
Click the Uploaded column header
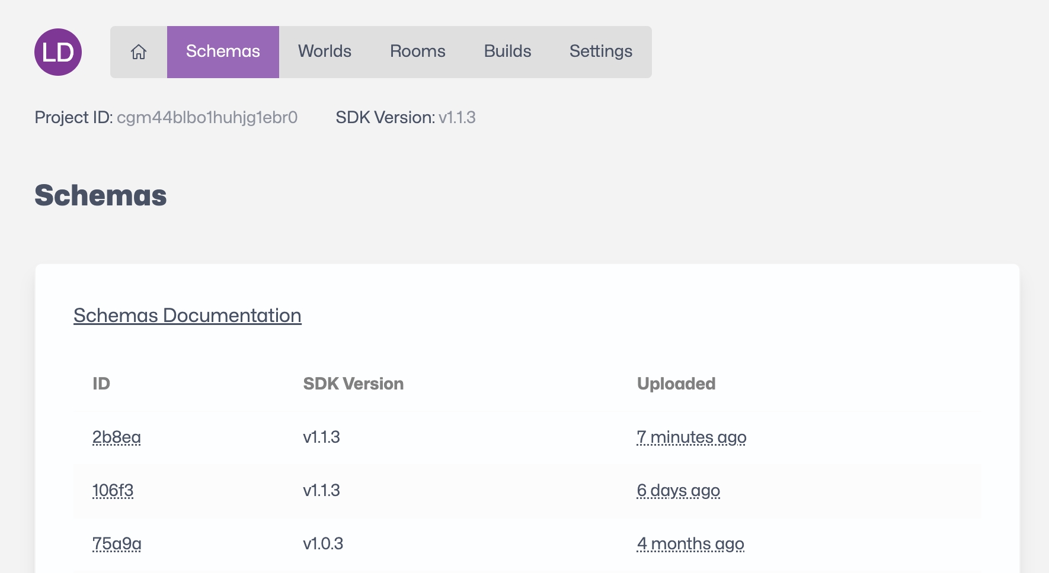coord(676,384)
